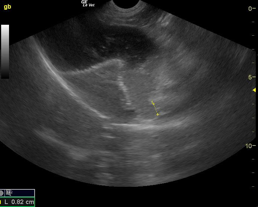Click the empty status box beside grid icon

(x=24, y=193)
